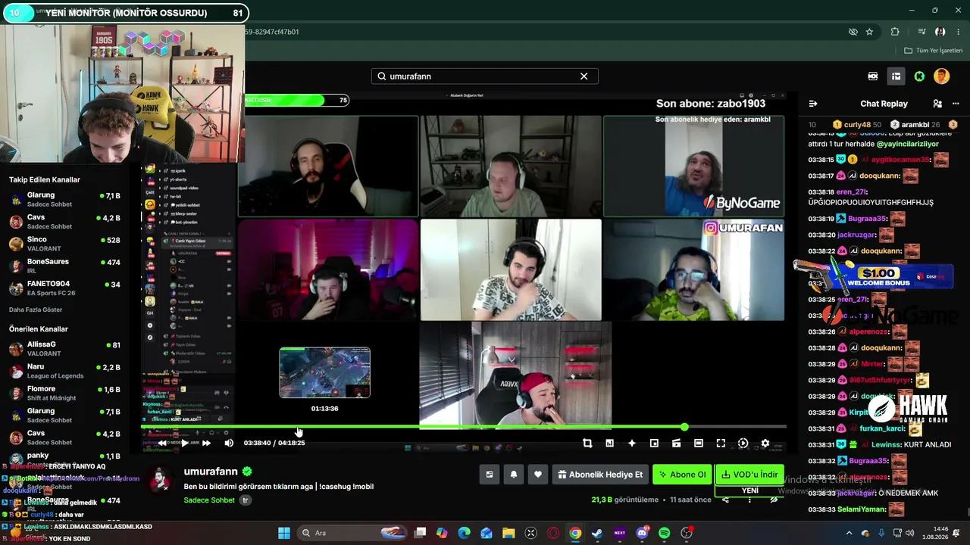970x545 pixels.
Task: Enable picture-in-picture mini player
Action: [x=654, y=443]
